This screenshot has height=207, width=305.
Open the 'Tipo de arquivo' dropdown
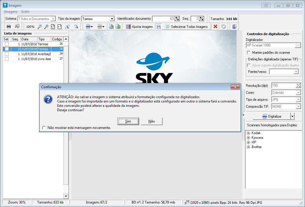coord(298,100)
